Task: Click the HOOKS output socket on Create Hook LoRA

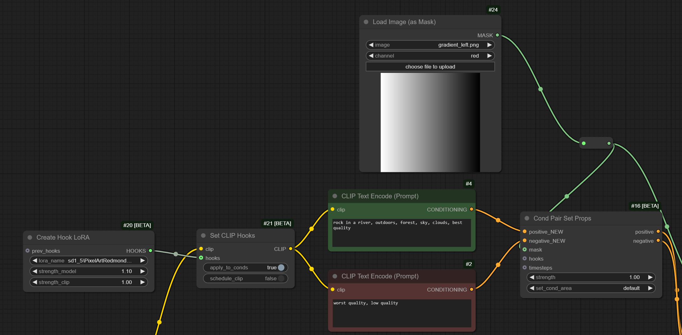Action: coord(151,251)
